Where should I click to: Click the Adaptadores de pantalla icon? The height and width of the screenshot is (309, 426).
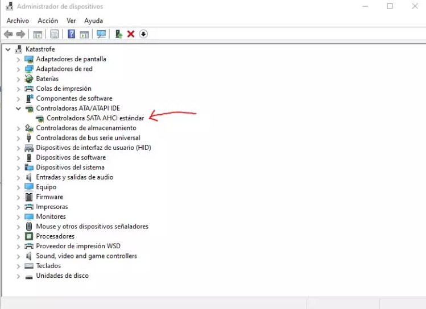point(29,59)
